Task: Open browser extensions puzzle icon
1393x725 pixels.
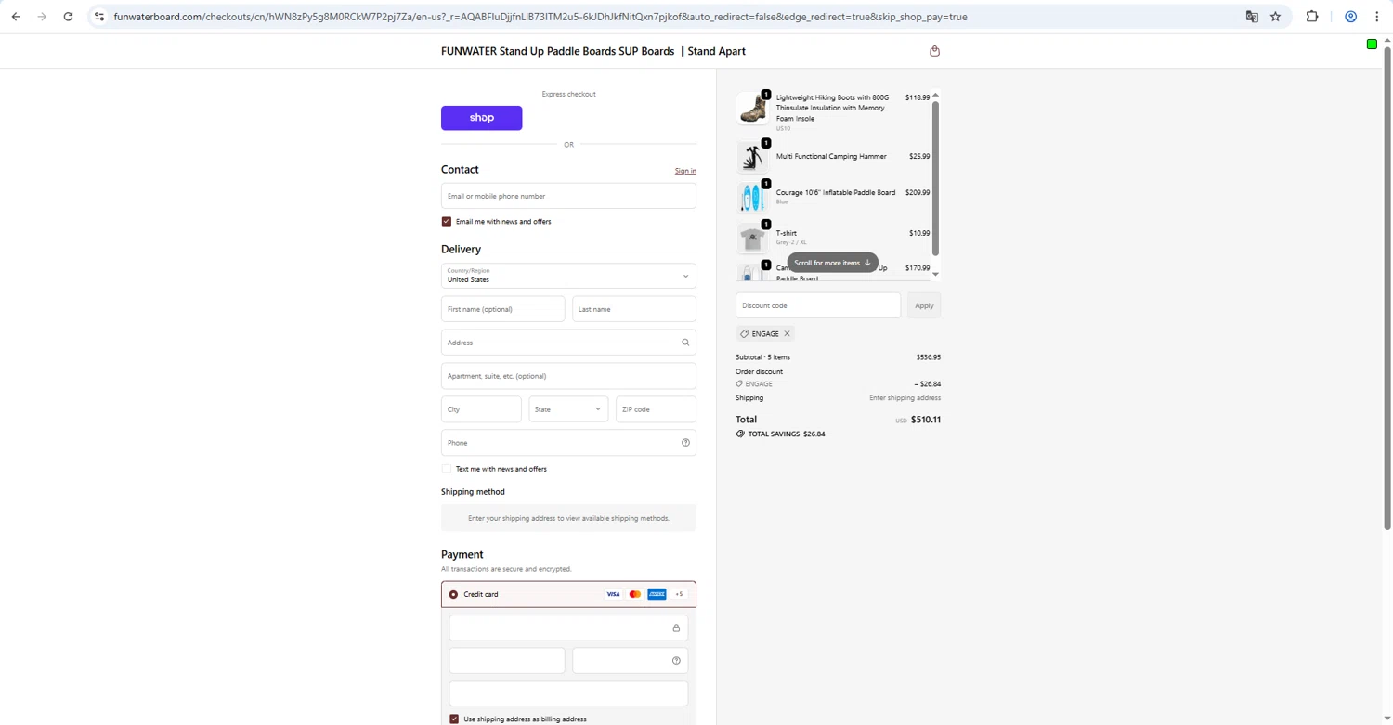Action: pos(1312,17)
